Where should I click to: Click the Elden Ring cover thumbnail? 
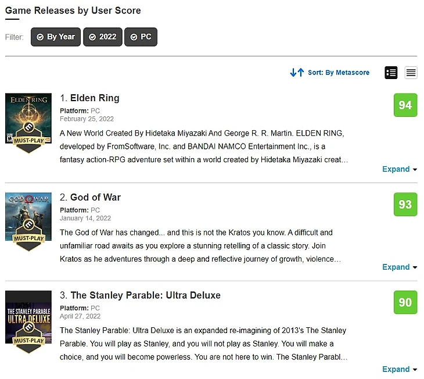pos(28,119)
